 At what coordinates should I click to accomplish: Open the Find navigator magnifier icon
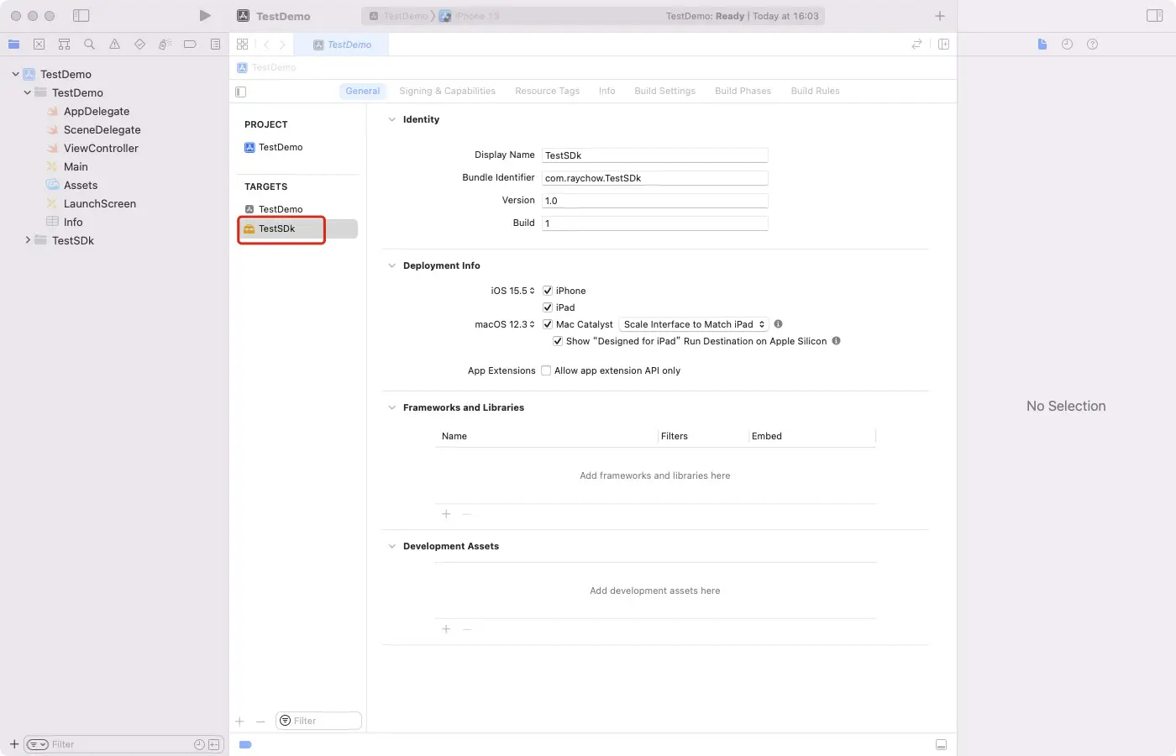click(x=89, y=45)
